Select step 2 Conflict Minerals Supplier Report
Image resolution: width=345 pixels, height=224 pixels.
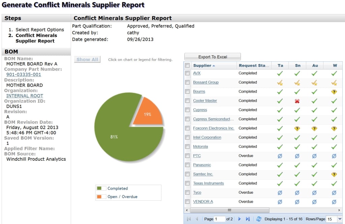[36, 38]
